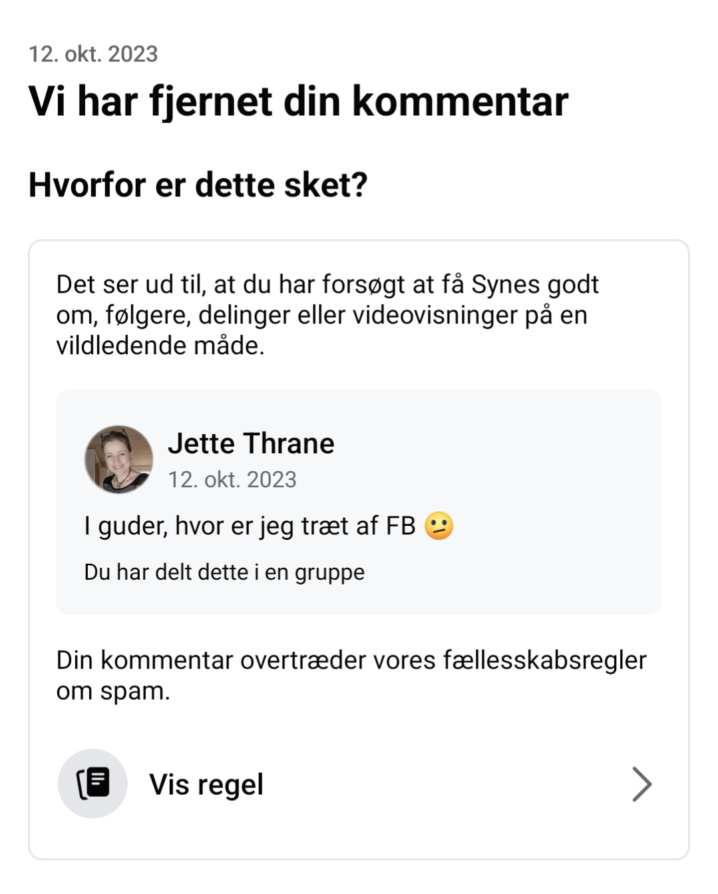The height and width of the screenshot is (894, 718).
Task: Click the 'Vi har fjernet din kommentar' heading
Action: click(298, 101)
